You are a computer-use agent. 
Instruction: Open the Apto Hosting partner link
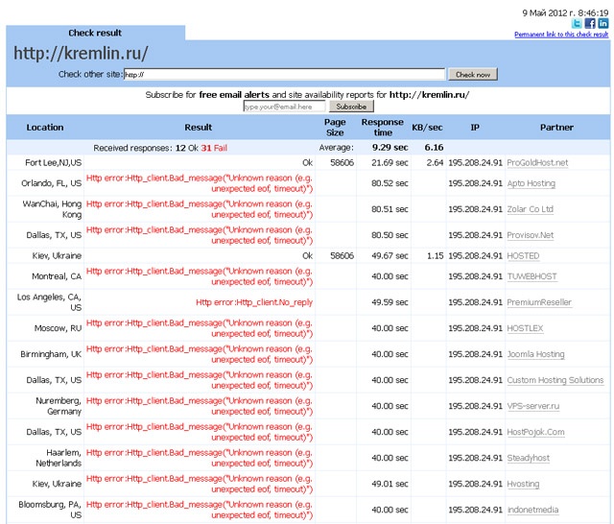point(531,183)
